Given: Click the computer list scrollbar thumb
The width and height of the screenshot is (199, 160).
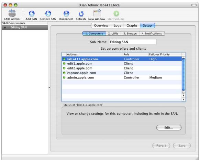Looking at the screenshot, I should [184, 74].
